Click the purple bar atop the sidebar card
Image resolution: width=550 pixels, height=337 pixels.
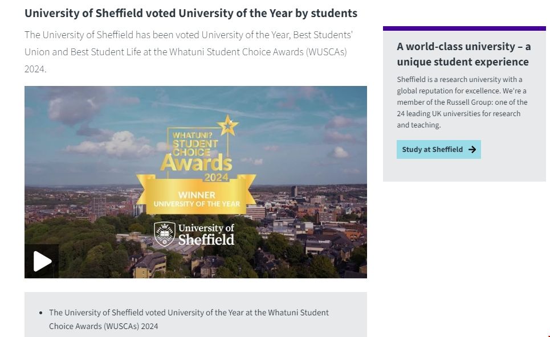point(464,28)
